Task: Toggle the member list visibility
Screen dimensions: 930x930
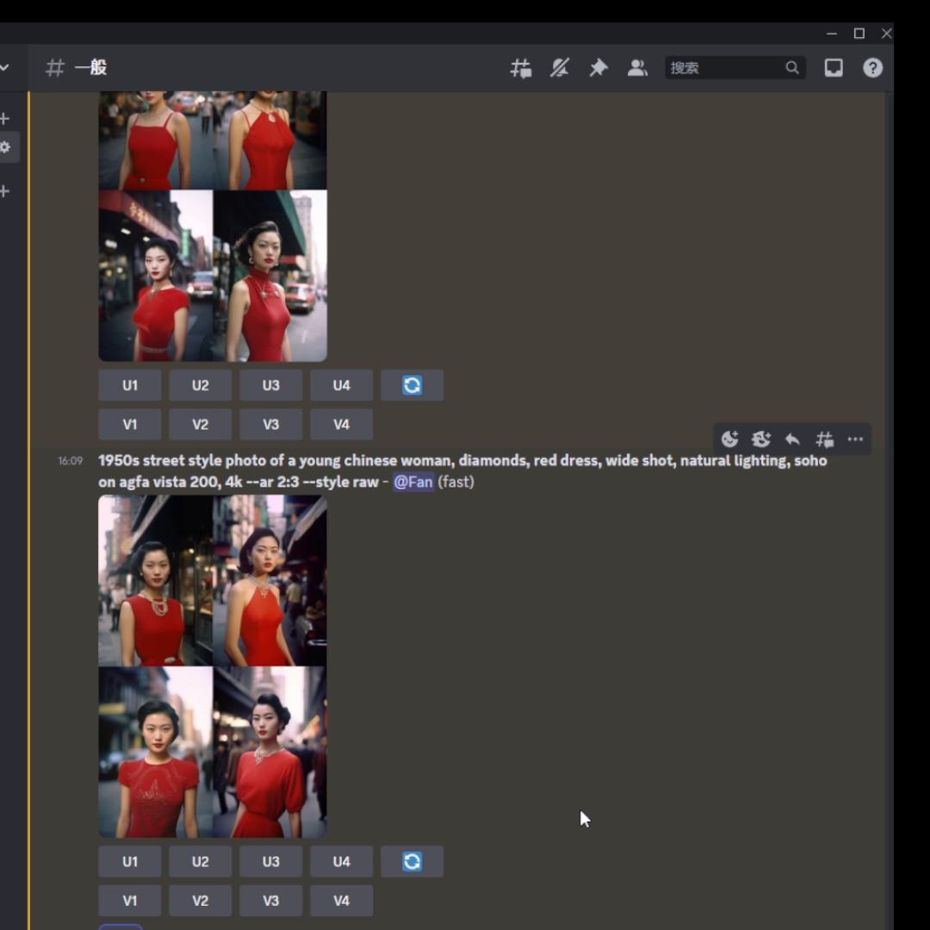Action: 637,68
